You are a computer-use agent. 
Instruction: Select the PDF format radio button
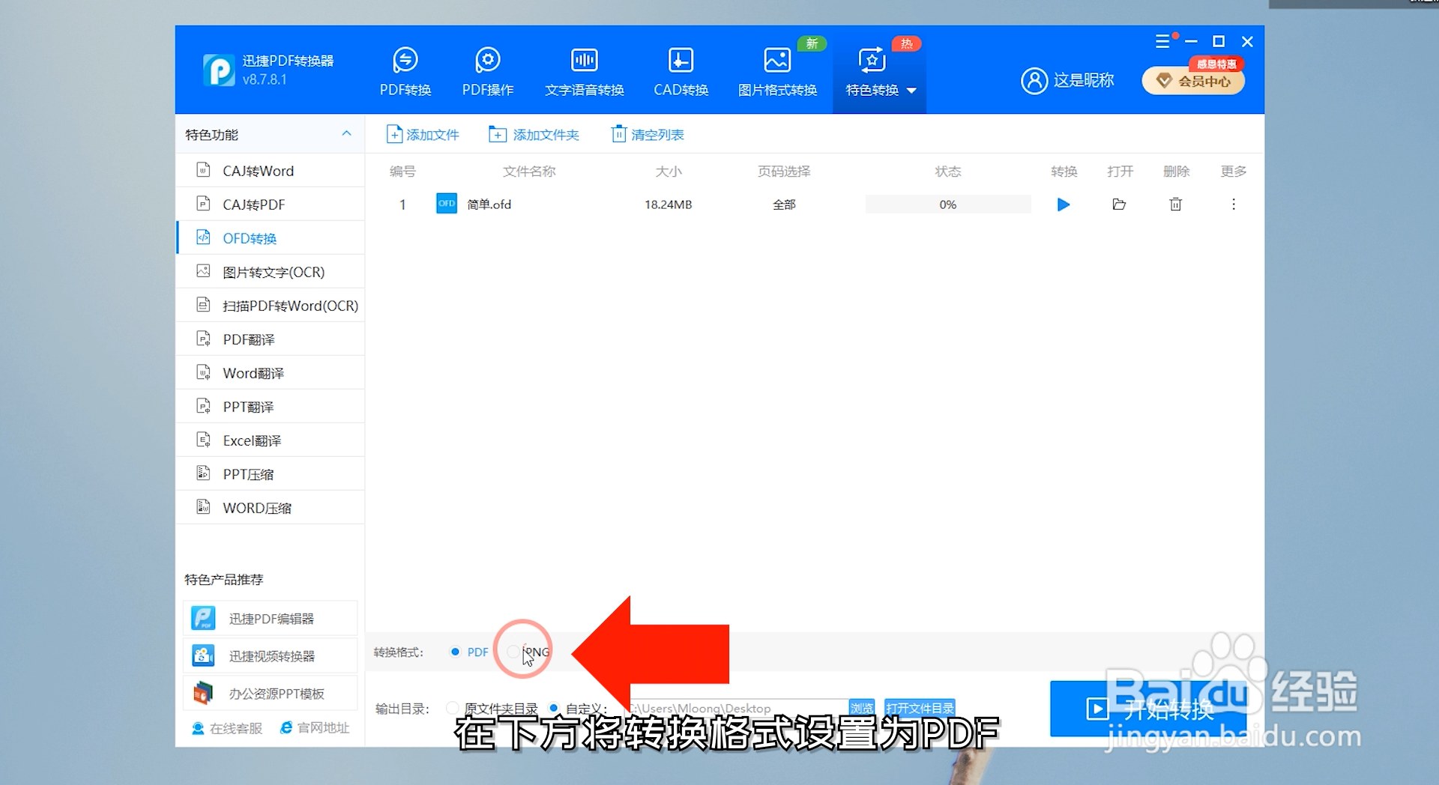click(x=455, y=652)
